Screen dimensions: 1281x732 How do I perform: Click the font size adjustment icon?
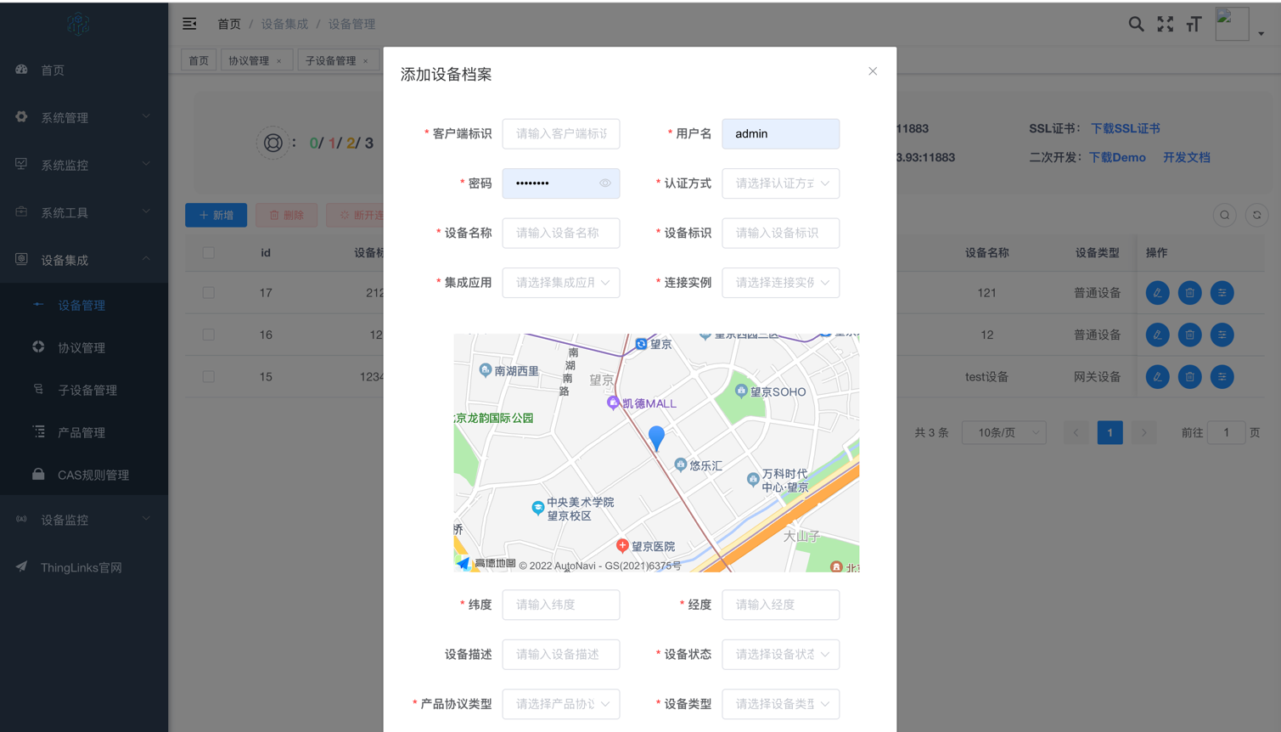pyautogui.click(x=1193, y=24)
